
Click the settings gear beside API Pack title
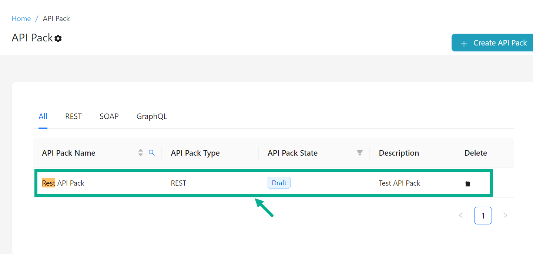[58, 38]
